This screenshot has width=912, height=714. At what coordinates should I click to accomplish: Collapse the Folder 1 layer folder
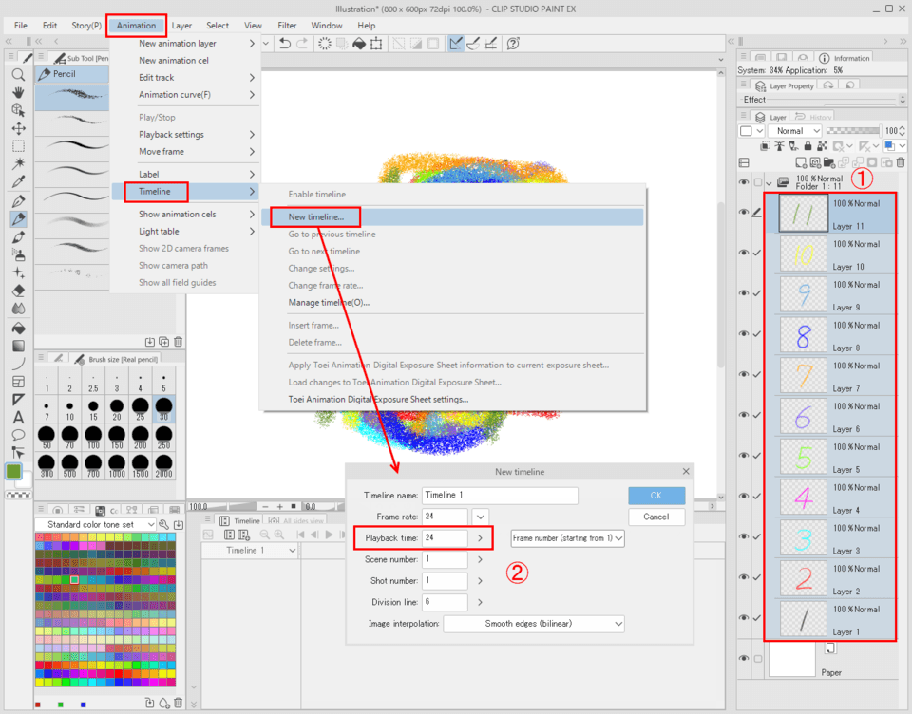769,182
